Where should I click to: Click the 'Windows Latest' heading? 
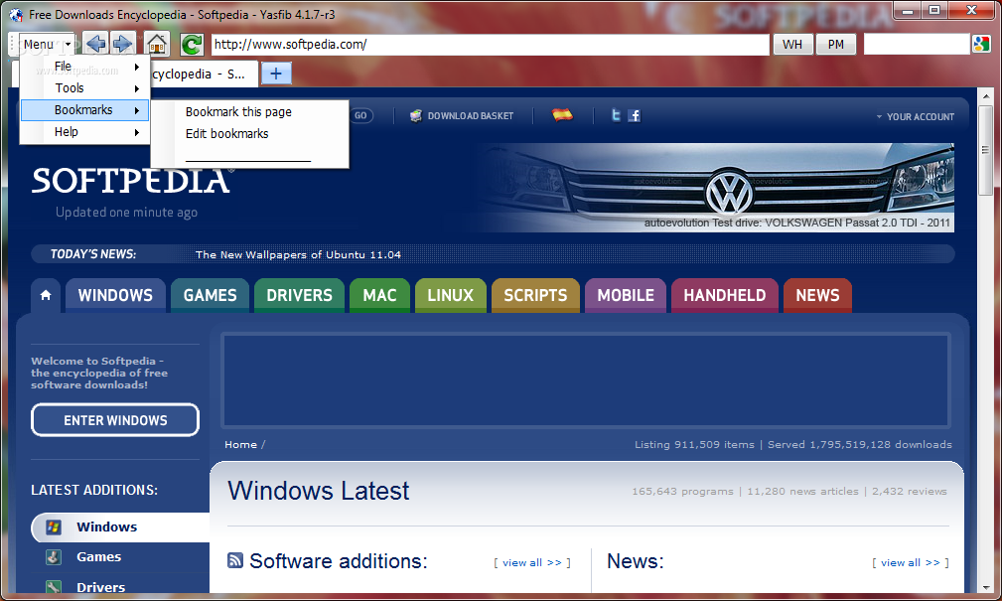pyautogui.click(x=318, y=491)
